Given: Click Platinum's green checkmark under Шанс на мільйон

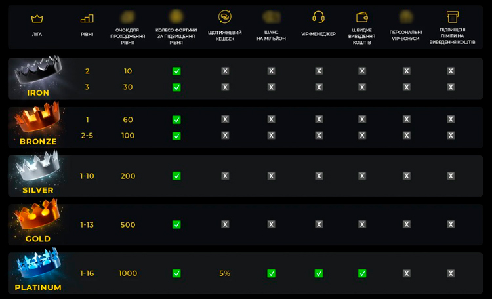Looking at the screenshot, I should tap(271, 273).
